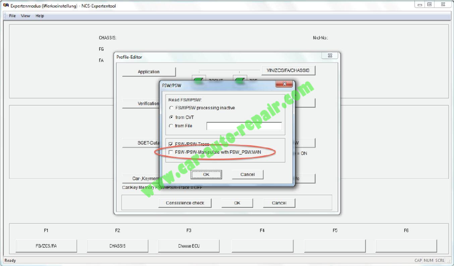Click VIN/ZCS/FA/CHASSIS button in Profile-Editor

coord(288,70)
